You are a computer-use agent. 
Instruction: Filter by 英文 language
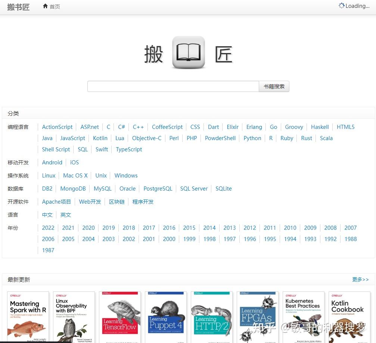[x=65, y=215]
